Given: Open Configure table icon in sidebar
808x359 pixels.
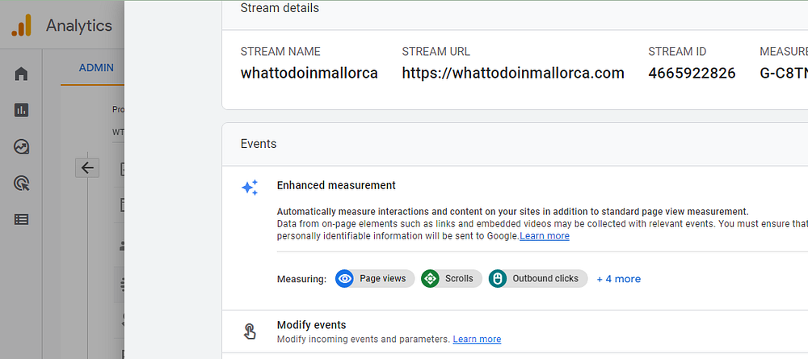Looking at the screenshot, I should coord(21,219).
